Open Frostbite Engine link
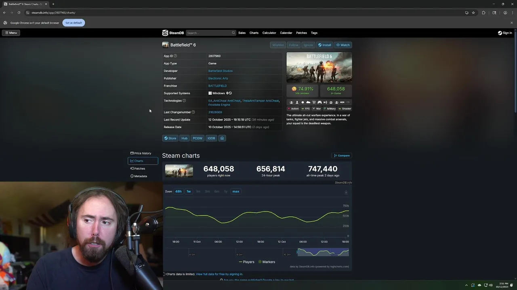Viewport: 517px width, 290px height. (219, 105)
